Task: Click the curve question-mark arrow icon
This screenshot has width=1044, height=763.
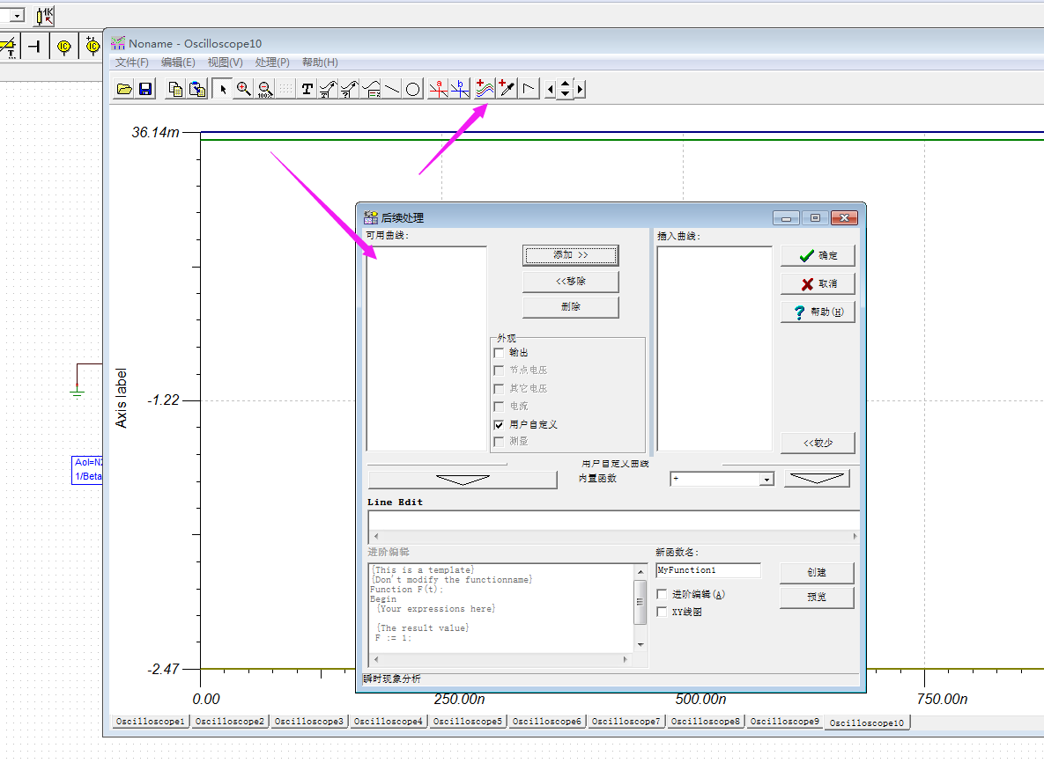Action: coord(350,89)
